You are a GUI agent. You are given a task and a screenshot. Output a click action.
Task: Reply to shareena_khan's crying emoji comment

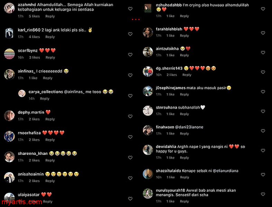coord(50,160)
